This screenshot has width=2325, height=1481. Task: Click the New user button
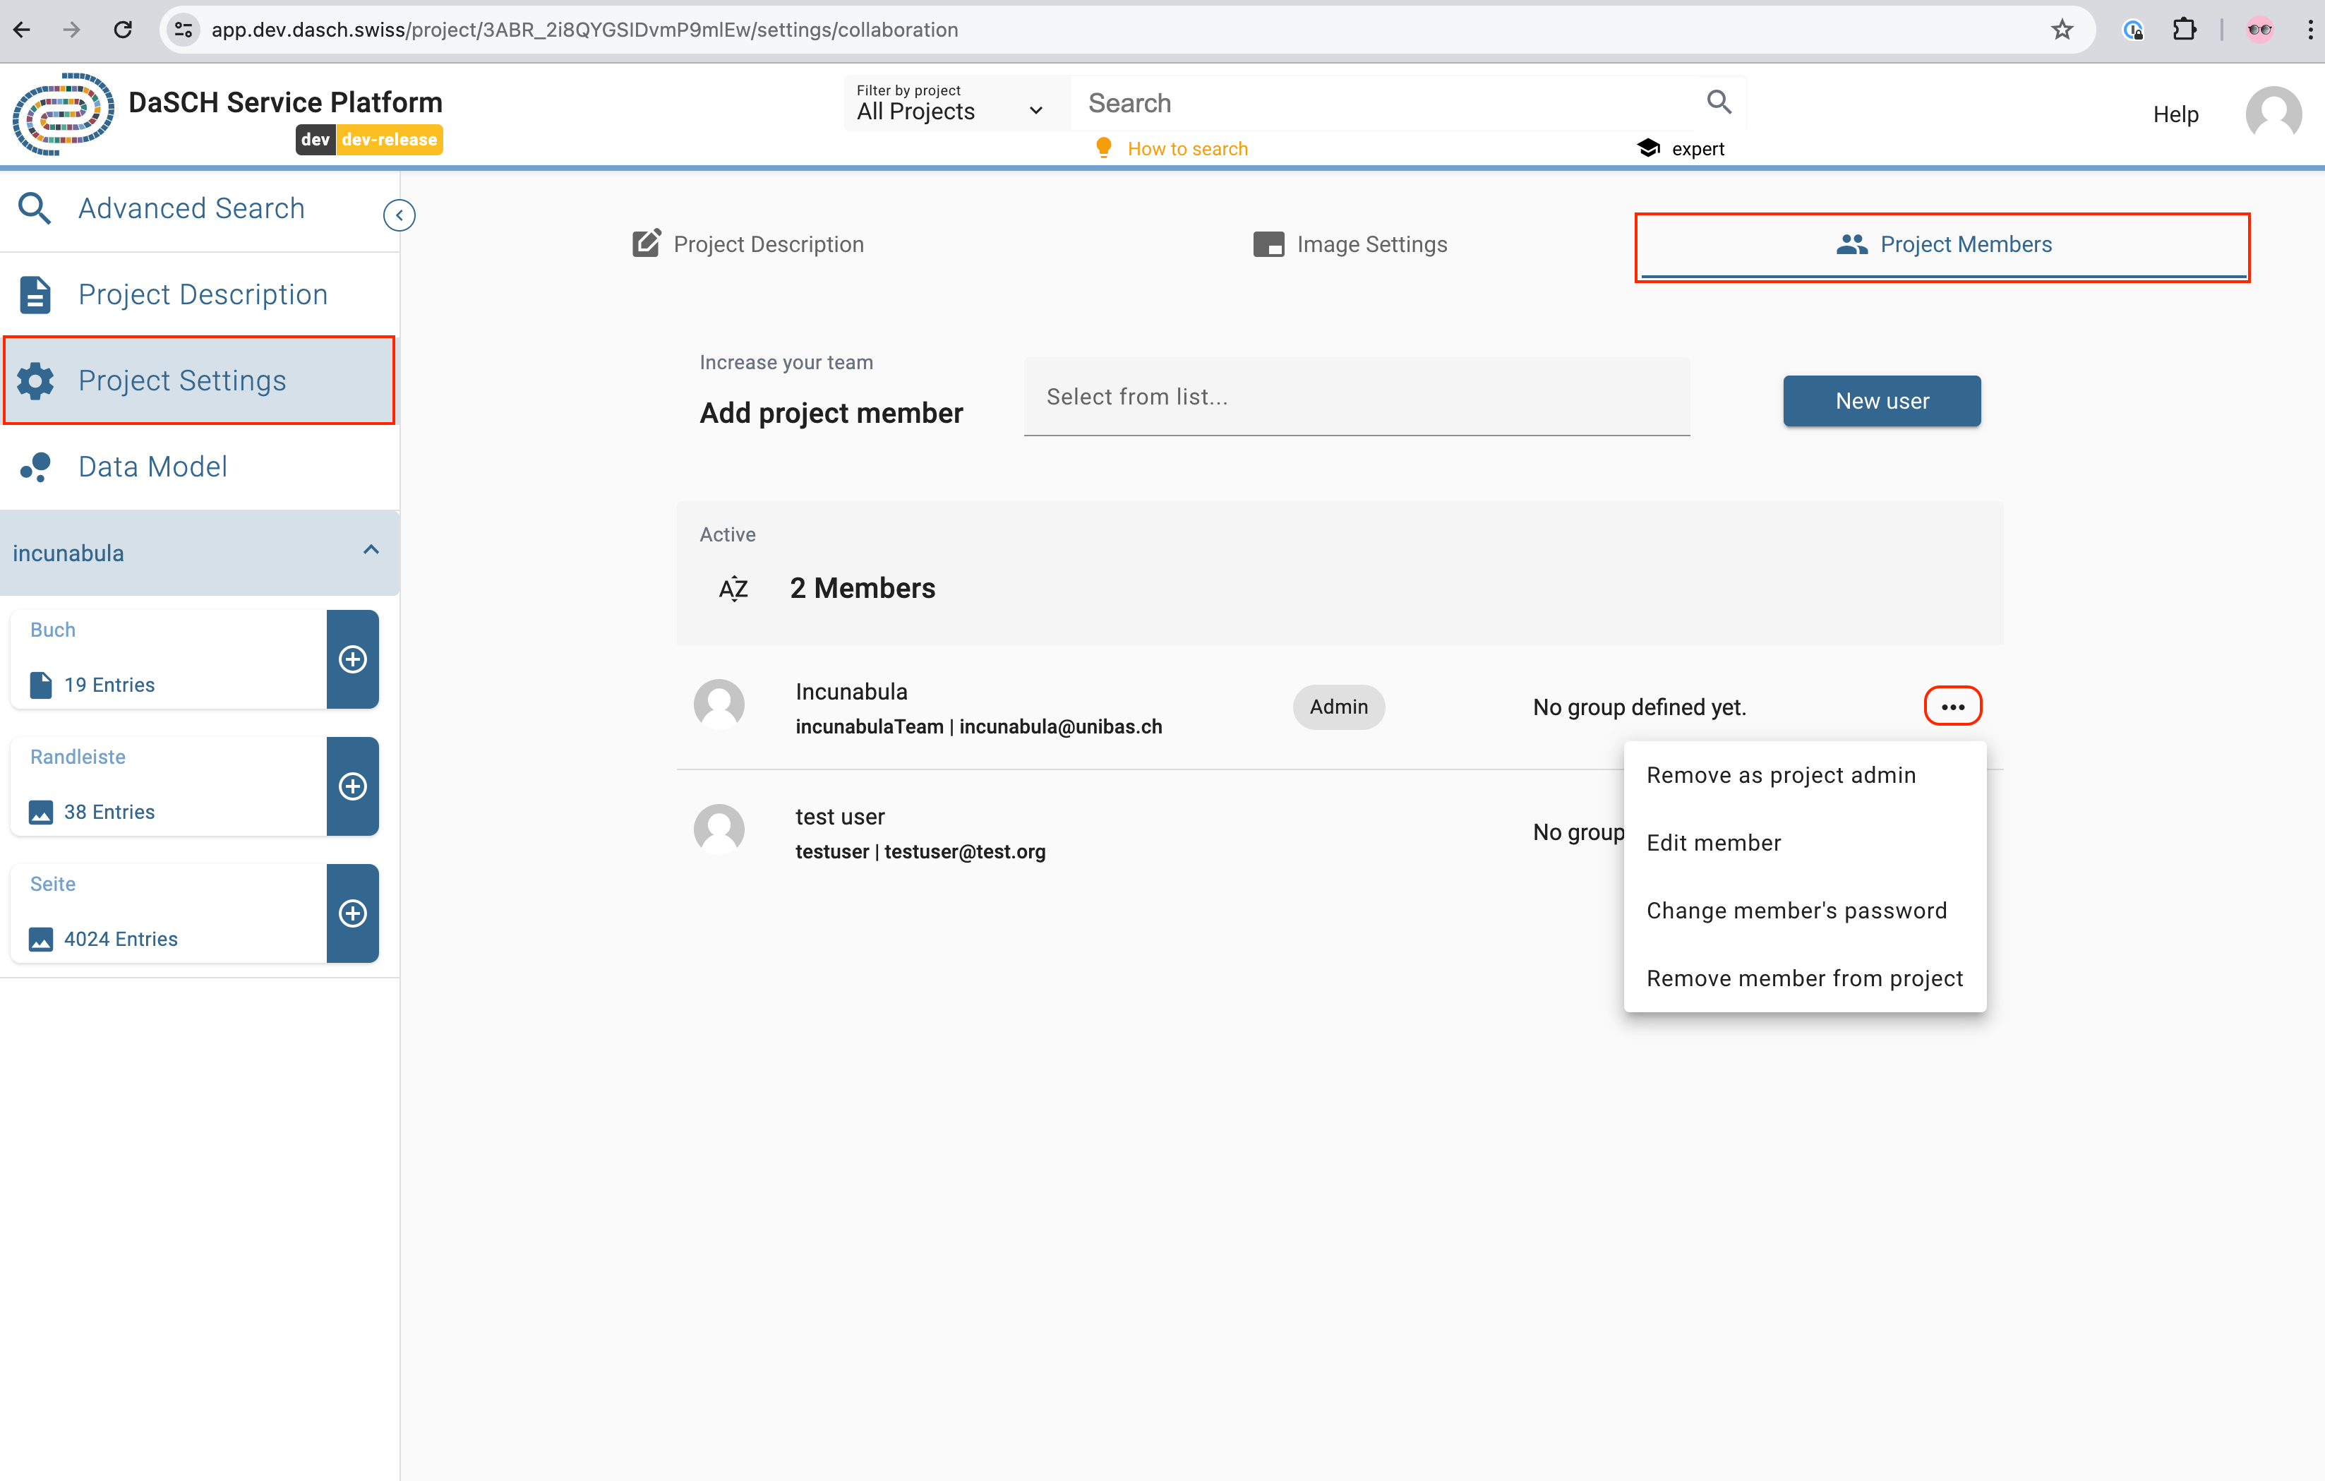(x=1880, y=401)
